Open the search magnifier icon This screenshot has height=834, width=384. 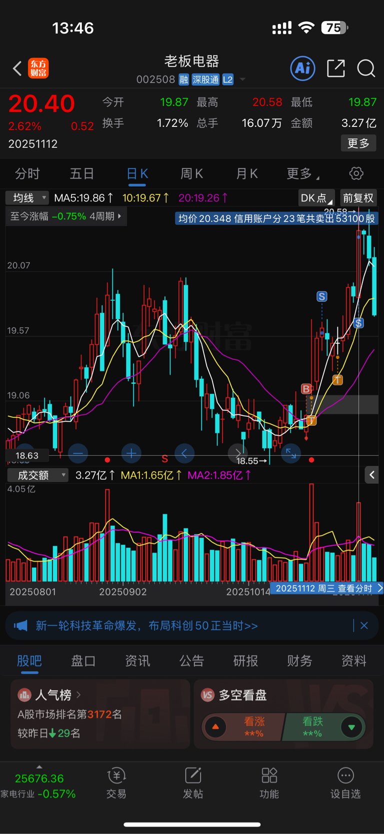(366, 68)
